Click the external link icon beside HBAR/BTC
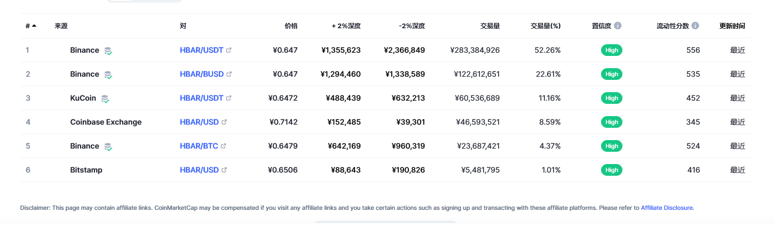The height and width of the screenshot is (229, 774). [224, 146]
